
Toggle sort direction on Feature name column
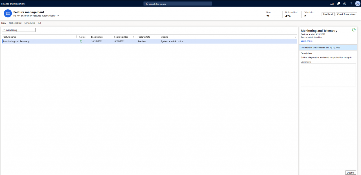pos(76,37)
